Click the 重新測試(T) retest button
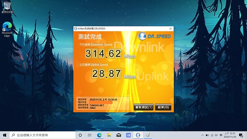This screenshot has width=247, height=139. tap(143, 107)
